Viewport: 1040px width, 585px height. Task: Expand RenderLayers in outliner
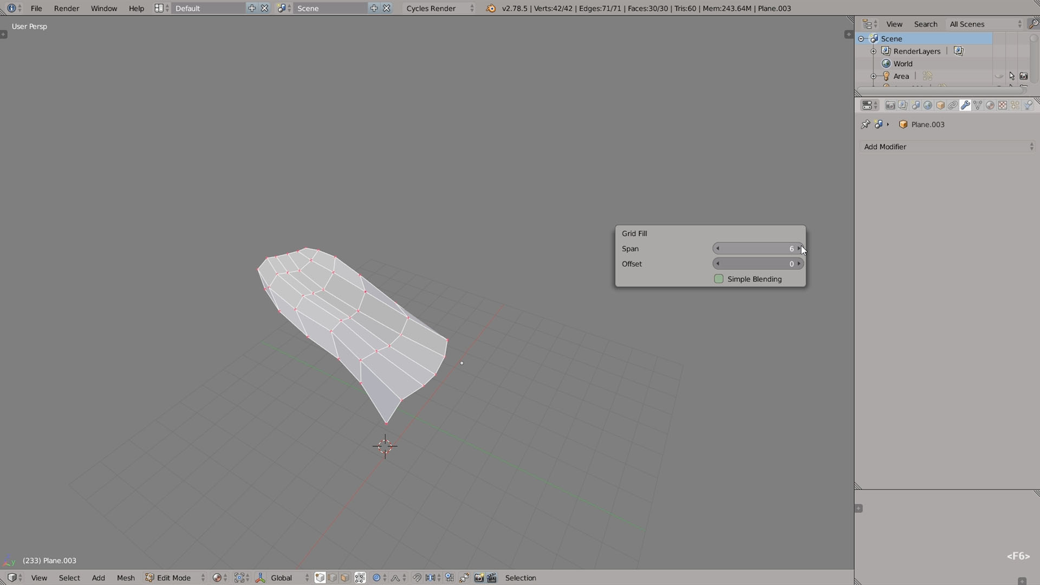[873, 51]
